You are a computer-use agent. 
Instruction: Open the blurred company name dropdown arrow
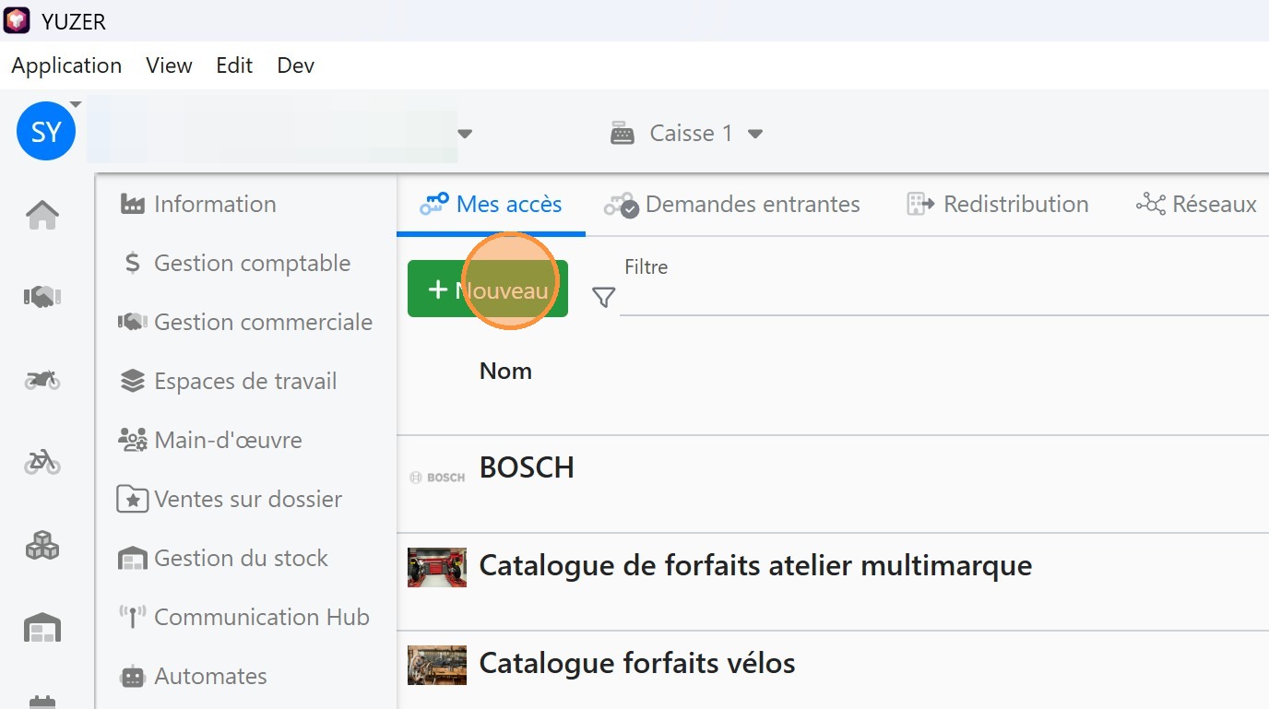pos(465,134)
